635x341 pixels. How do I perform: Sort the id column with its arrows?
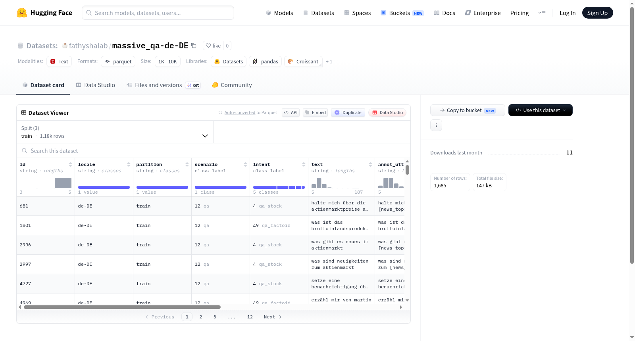tap(70, 164)
